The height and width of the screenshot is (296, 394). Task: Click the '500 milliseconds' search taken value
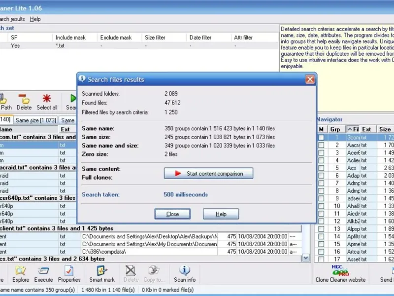186,194
